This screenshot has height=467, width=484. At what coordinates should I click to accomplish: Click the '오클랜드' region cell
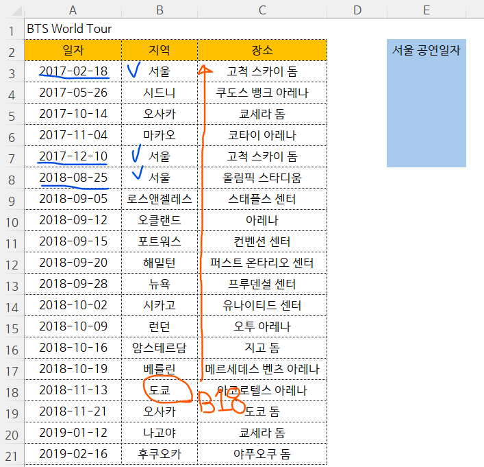click(x=160, y=220)
